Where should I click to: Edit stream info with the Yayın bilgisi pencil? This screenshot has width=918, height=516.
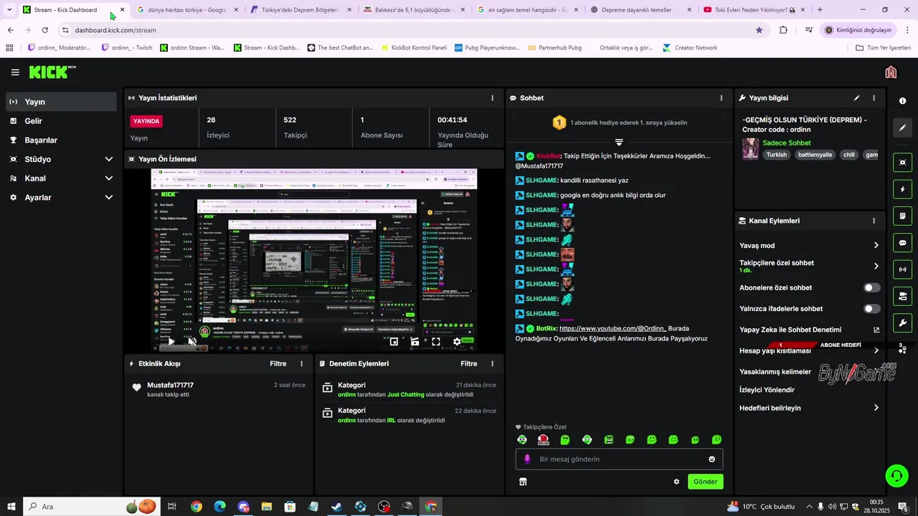pos(856,98)
